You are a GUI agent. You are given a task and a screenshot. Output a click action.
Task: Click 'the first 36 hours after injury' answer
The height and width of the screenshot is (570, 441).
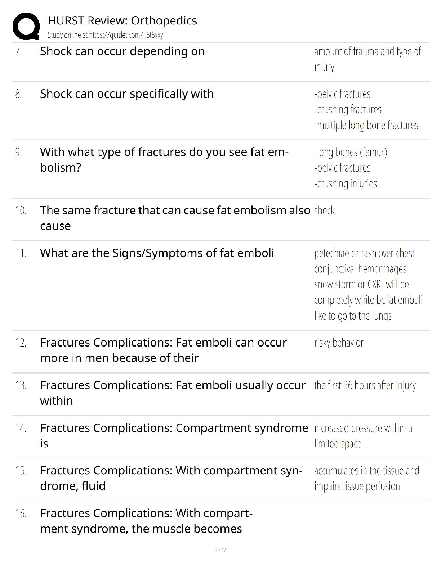tap(365, 386)
